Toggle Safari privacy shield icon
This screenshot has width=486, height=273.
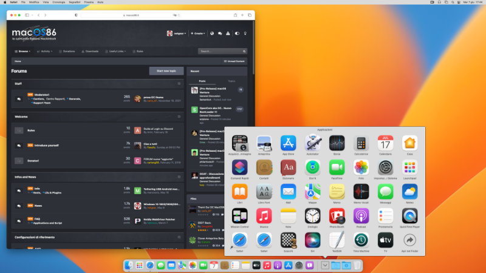click(77, 15)
